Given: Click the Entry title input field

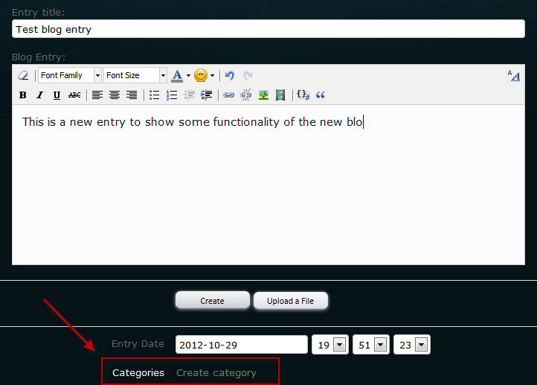Looking at the screenshot, I should point(268,29).
